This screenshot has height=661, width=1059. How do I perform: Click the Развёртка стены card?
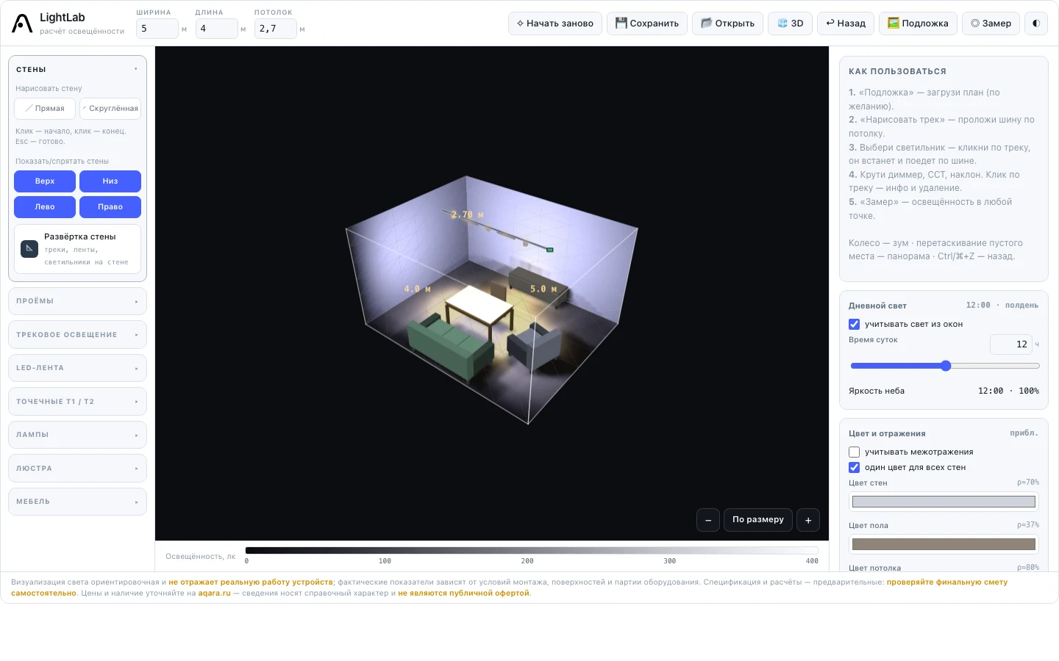click(x=77, y=249)
